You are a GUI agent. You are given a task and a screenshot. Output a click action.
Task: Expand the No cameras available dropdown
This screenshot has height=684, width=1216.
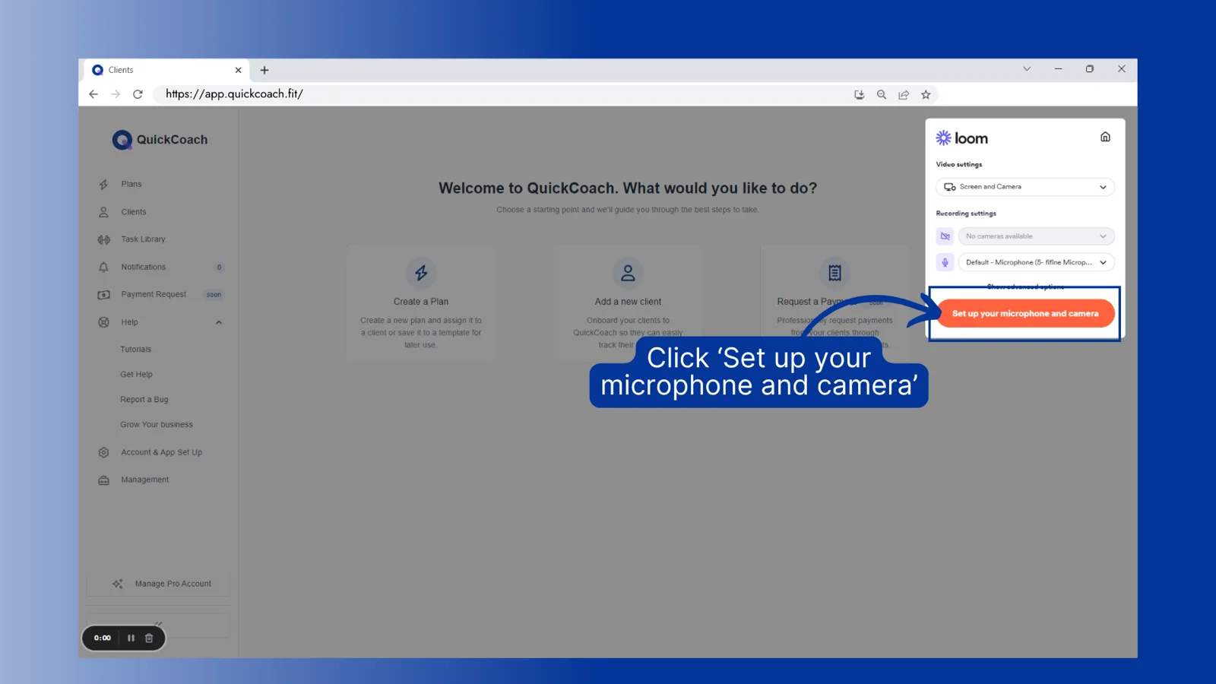(1036, 236)
